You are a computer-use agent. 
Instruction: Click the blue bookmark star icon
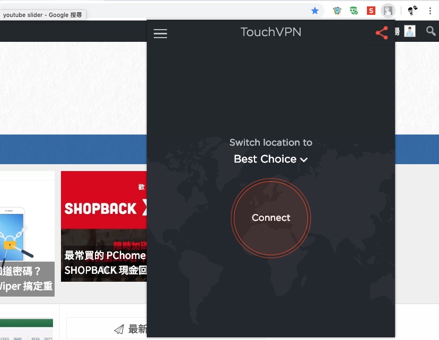click(315, 11)
